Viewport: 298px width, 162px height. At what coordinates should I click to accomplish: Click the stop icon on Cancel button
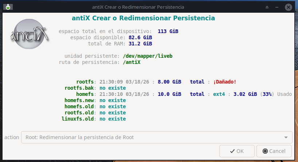(265, 151)
